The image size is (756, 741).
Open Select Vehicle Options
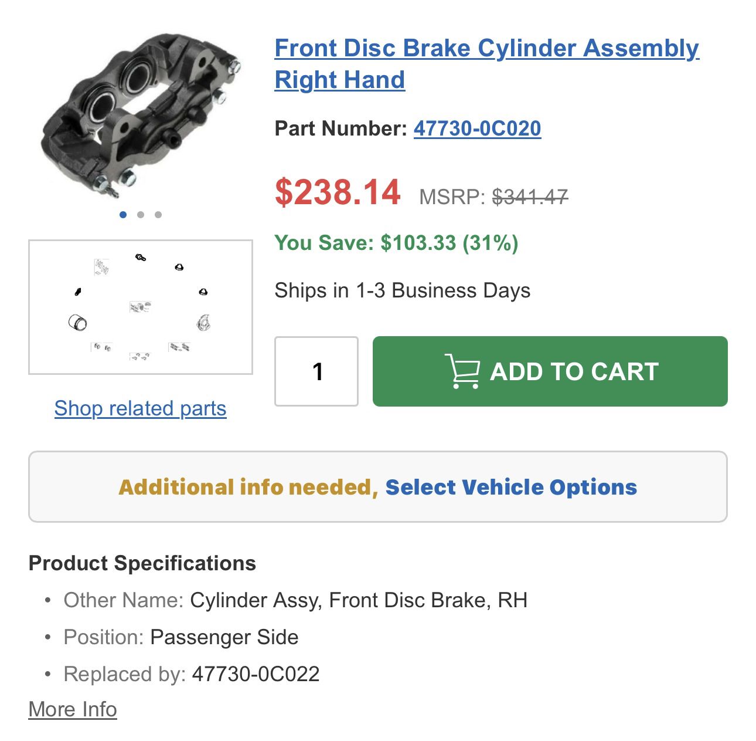[x=513, y=486]
